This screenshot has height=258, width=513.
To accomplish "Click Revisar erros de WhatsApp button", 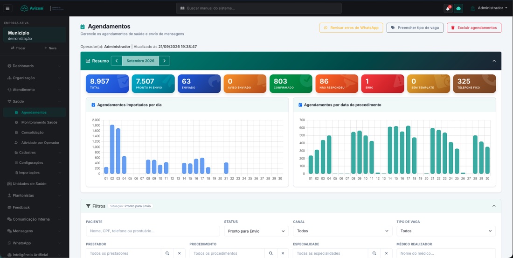I will click(x=351, y=28).
